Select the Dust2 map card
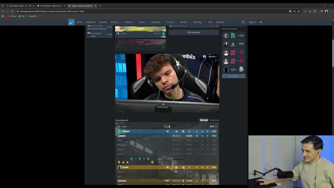 (x=140, y=32)
